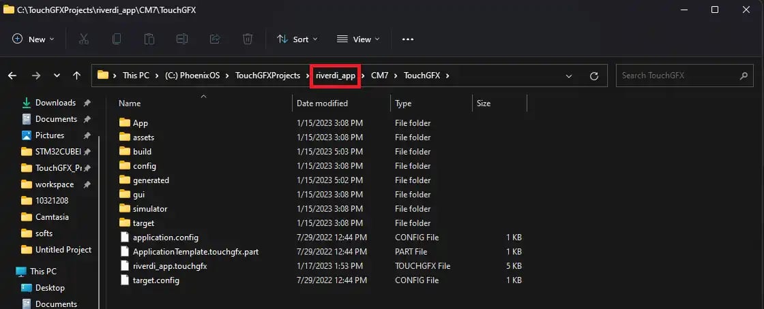764x309 pixels.
Task: Go forward with the right arrow
Action: click(x=35, y=76)
